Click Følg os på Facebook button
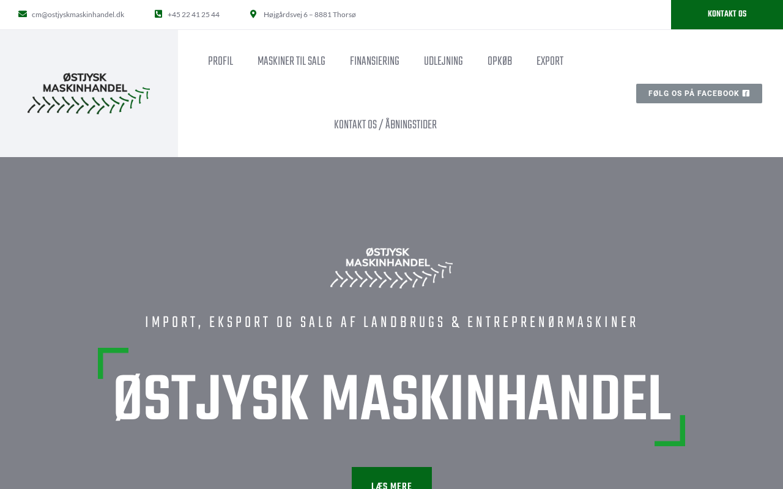The image size is (783, 489). [x=699, y=94]
